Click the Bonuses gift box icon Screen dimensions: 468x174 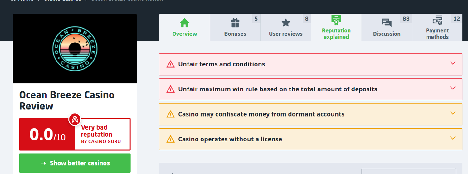click(235, 23)
